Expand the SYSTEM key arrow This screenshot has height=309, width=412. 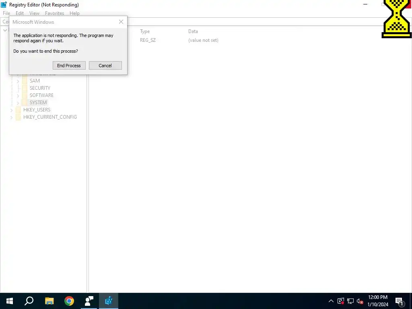click(18, 103)
